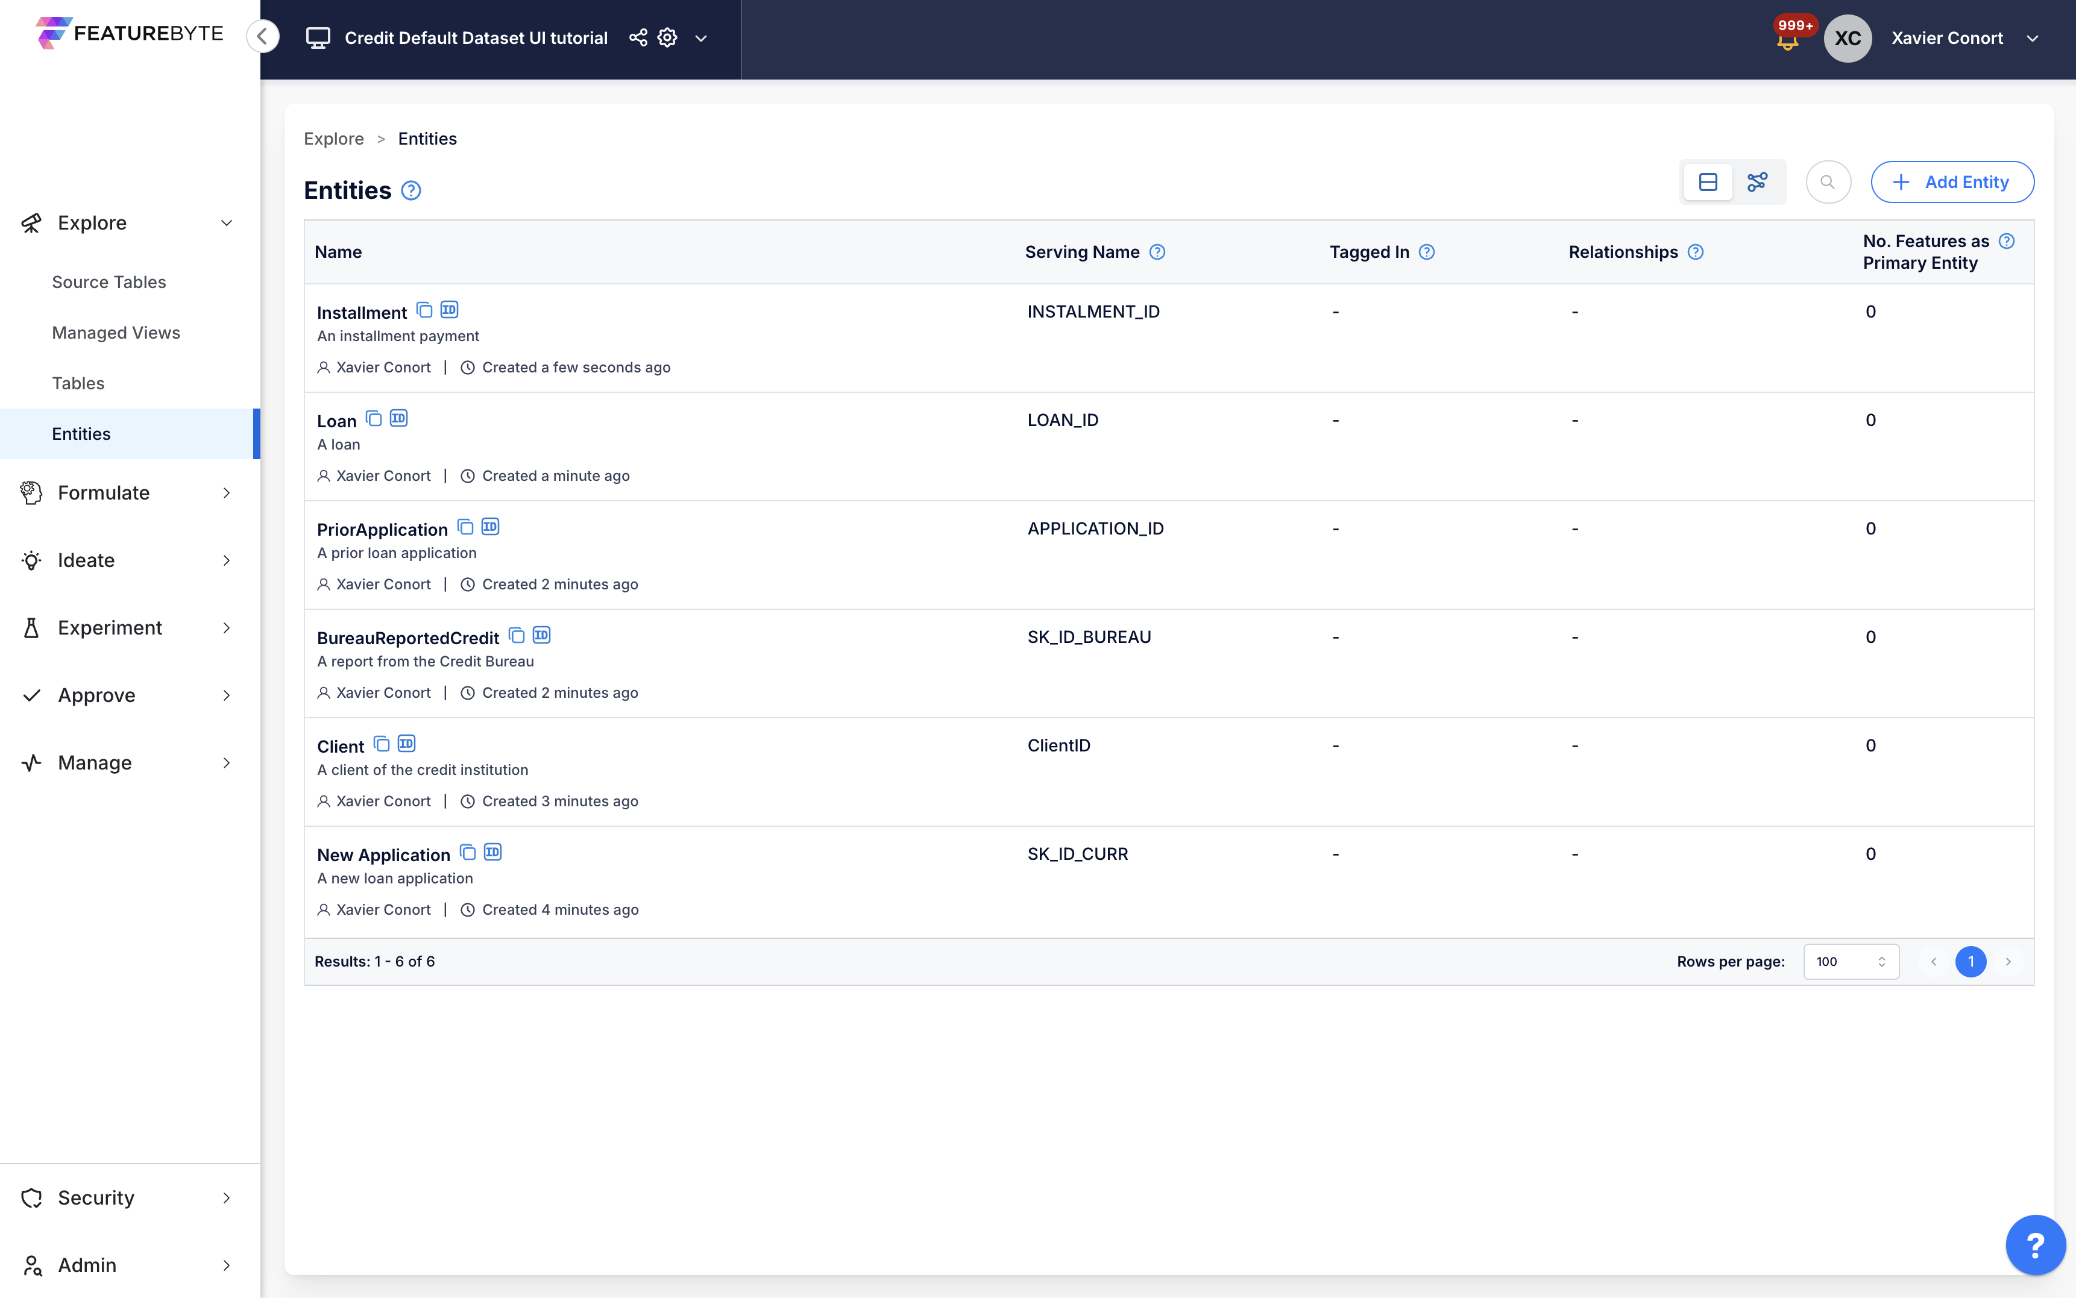This screenshot has width=2076, height=1298.
Task: Click the Serving Name column help icon
Action: pyautogui.click(x=1157, y=251)
